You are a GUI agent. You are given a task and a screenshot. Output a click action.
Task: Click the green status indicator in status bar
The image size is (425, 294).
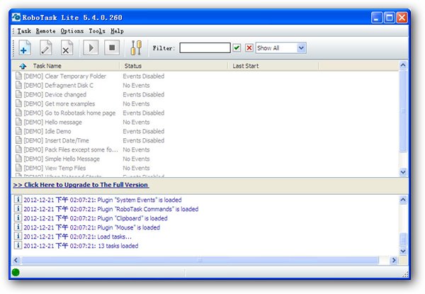[x=16, y=272]
